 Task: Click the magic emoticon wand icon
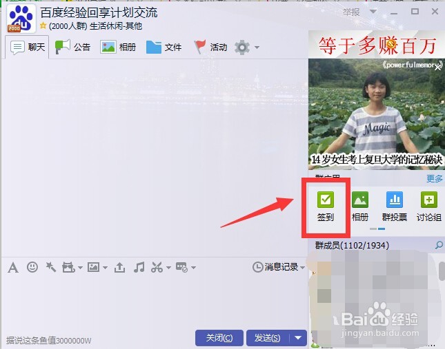tap(50, 267)
